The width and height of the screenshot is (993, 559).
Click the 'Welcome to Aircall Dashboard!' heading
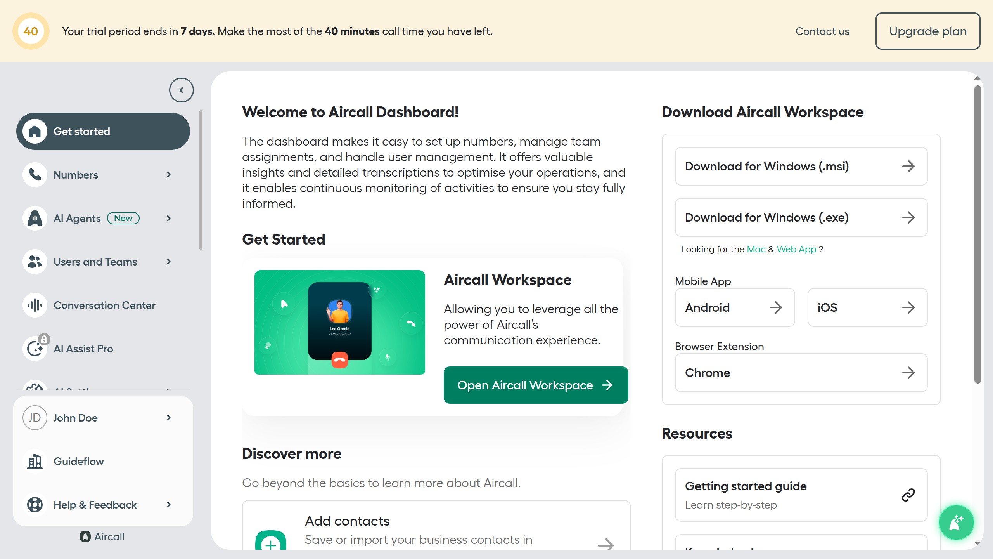(350, 112)
